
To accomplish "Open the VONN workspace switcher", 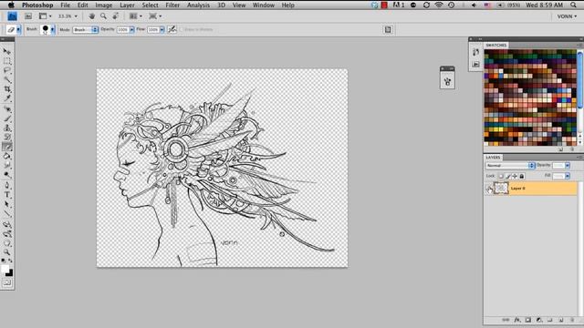I will pyautogui.click(x=567, y=16).
